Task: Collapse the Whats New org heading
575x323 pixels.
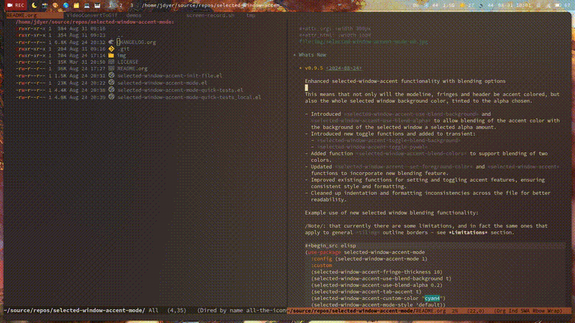Action: point(312,55)
